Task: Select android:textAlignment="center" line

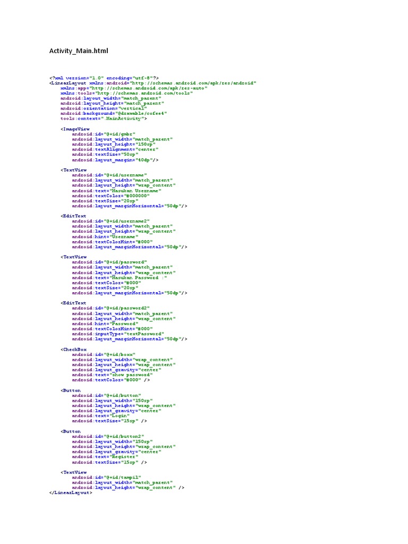Action: click(x=115, y=149)
